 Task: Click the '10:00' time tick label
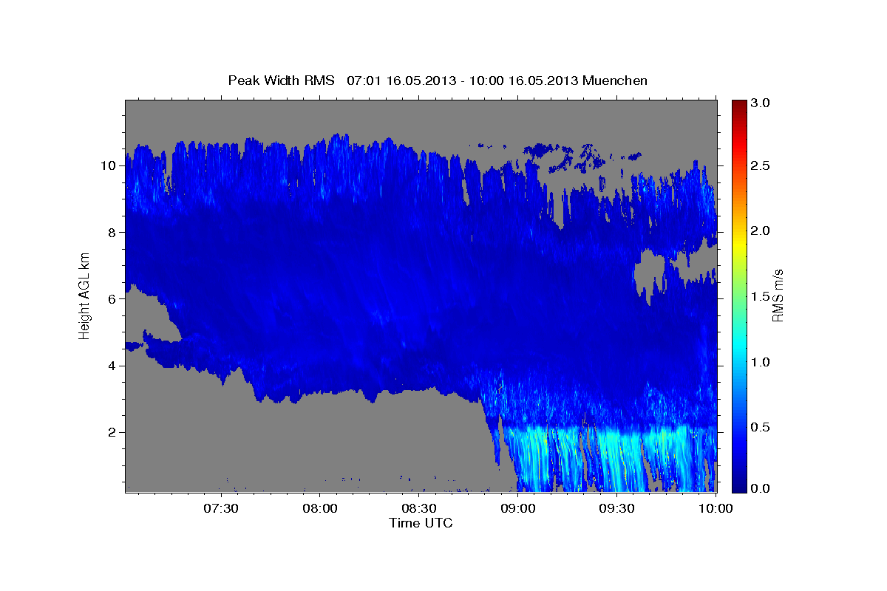tap(716, 508)
